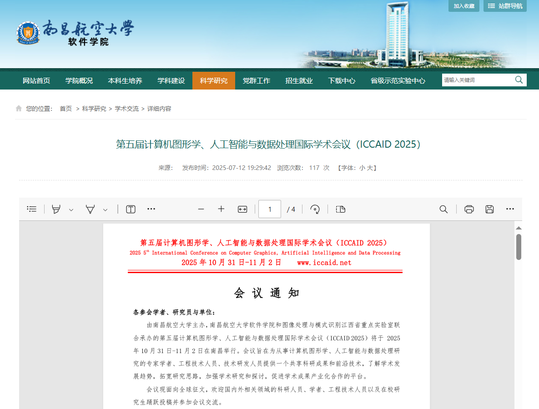
Task: Click the 浏览次数 117 次 view count
Action: [303, 168]
